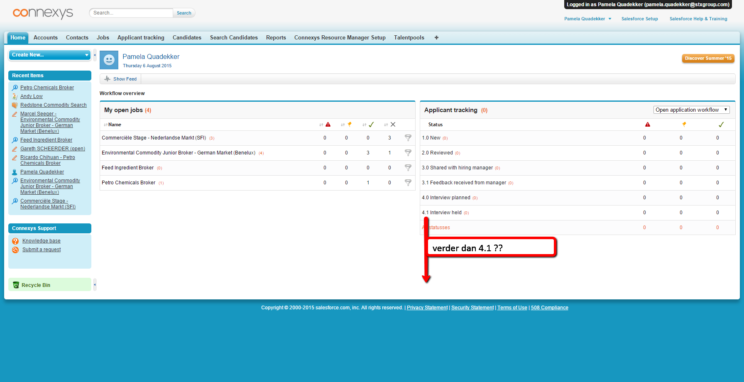Viewport: 744px width, 382px height.
Task: Open the Submit a request link
Action: coord(42,250)
